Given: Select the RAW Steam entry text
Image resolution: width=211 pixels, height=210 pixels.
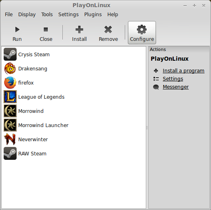Looking at the screenshot, I should pos(32,154).
